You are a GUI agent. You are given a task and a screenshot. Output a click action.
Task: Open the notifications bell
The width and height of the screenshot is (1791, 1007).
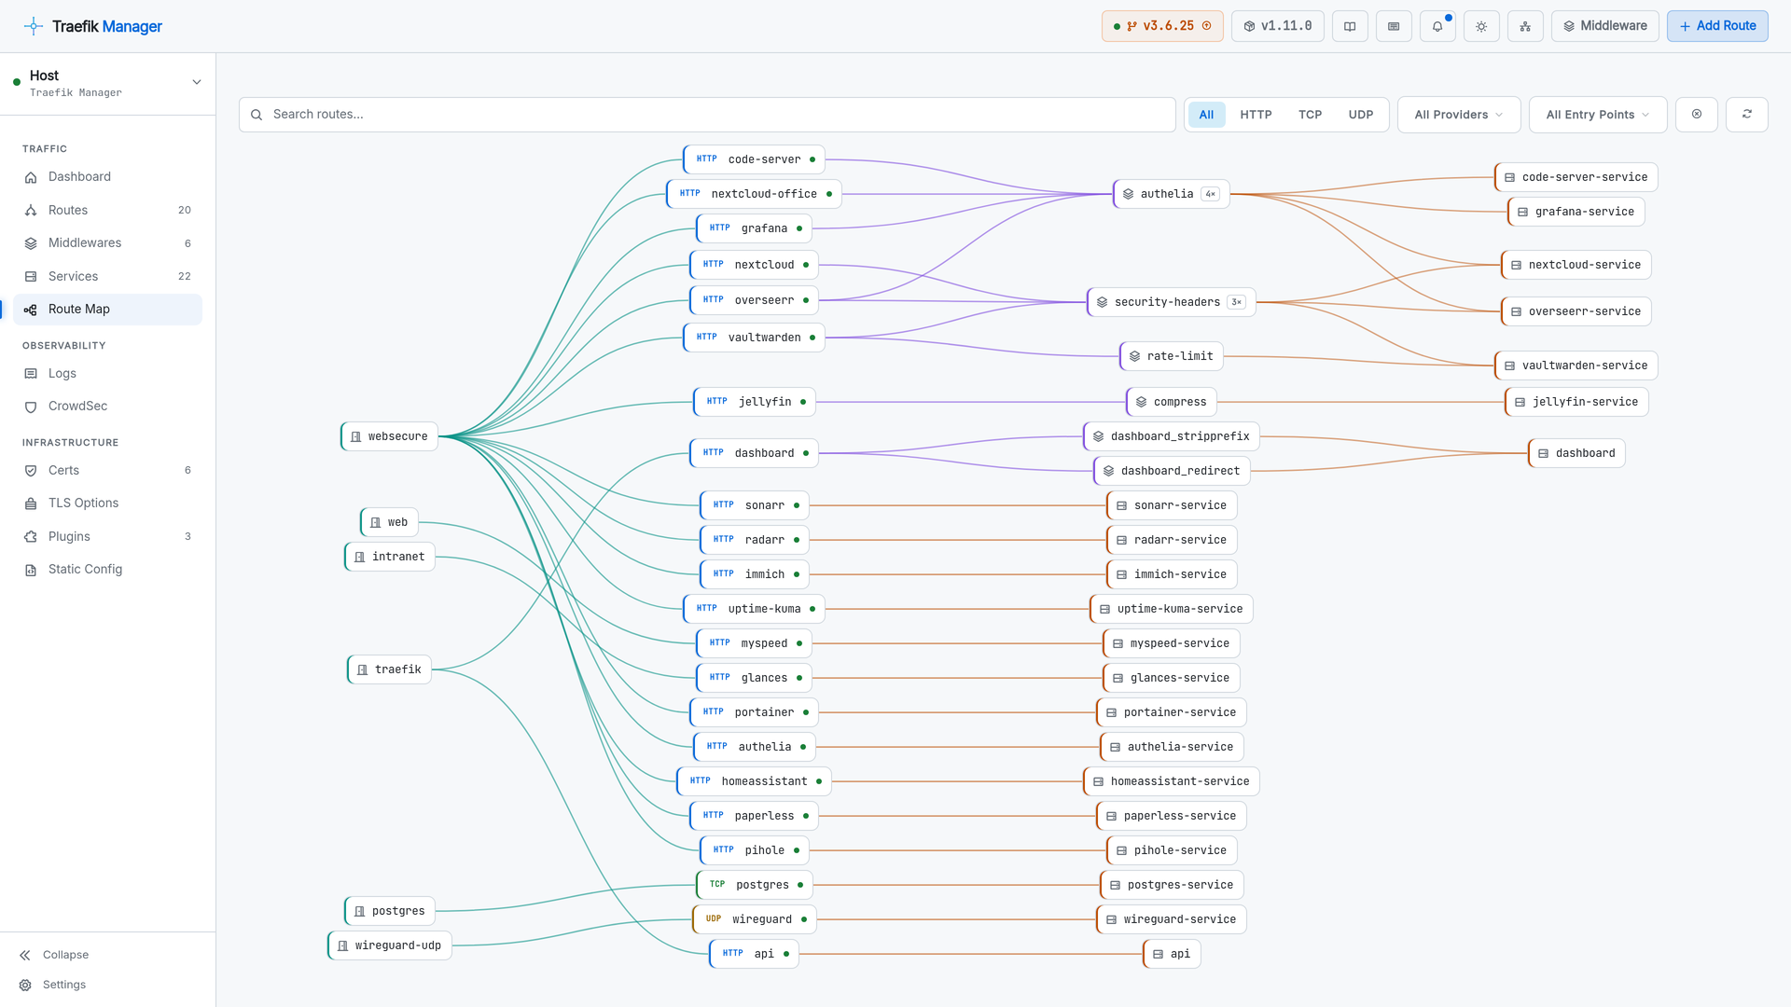[1437, 26]
